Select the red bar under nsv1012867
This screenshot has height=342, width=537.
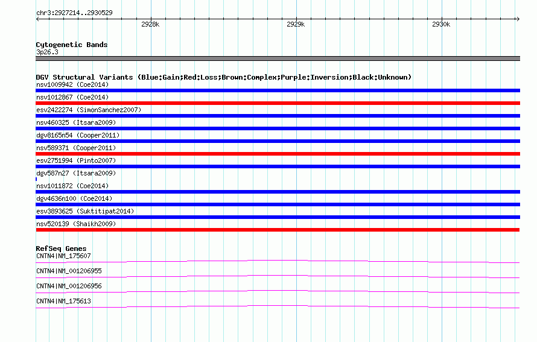tap(278, 103)
